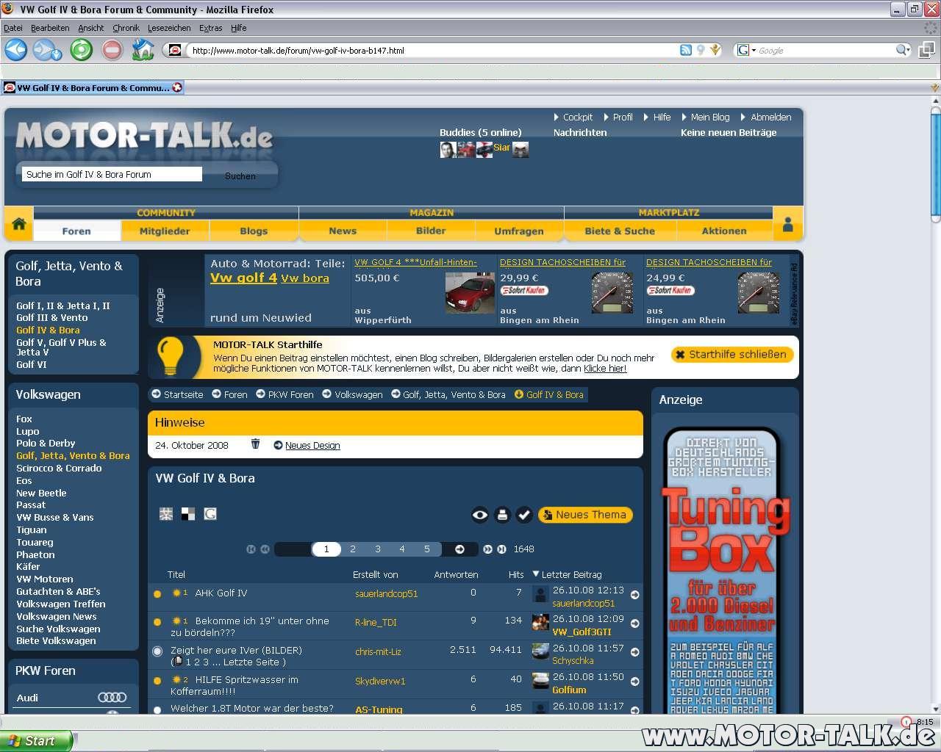This screenshot has height=752, width=941.
Task: Open the MOTOR-TALK home icon in navigation bar
Action: [x=19, y=224]
